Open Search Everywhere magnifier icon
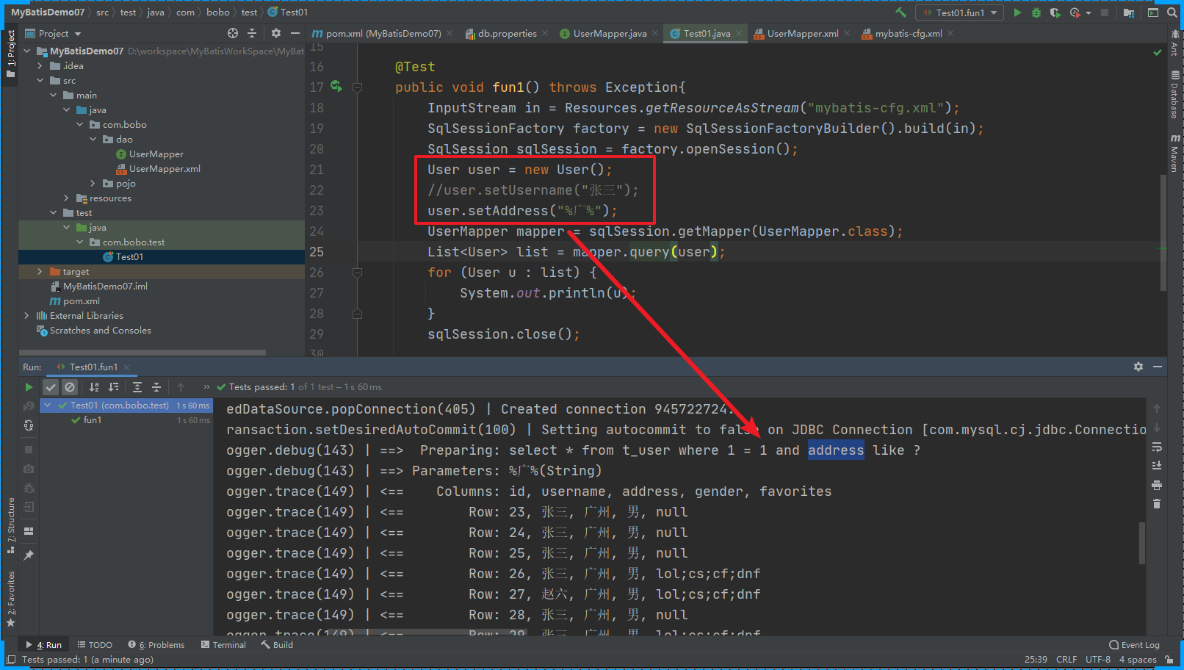The width and height of the screenshot is (1184, 670). pos(1172,12)
